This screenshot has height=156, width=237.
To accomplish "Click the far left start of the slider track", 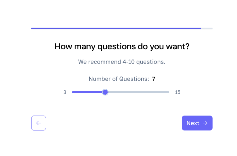I will point(73,92).
